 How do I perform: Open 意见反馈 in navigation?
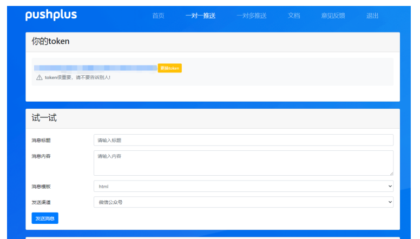point(333,16)
